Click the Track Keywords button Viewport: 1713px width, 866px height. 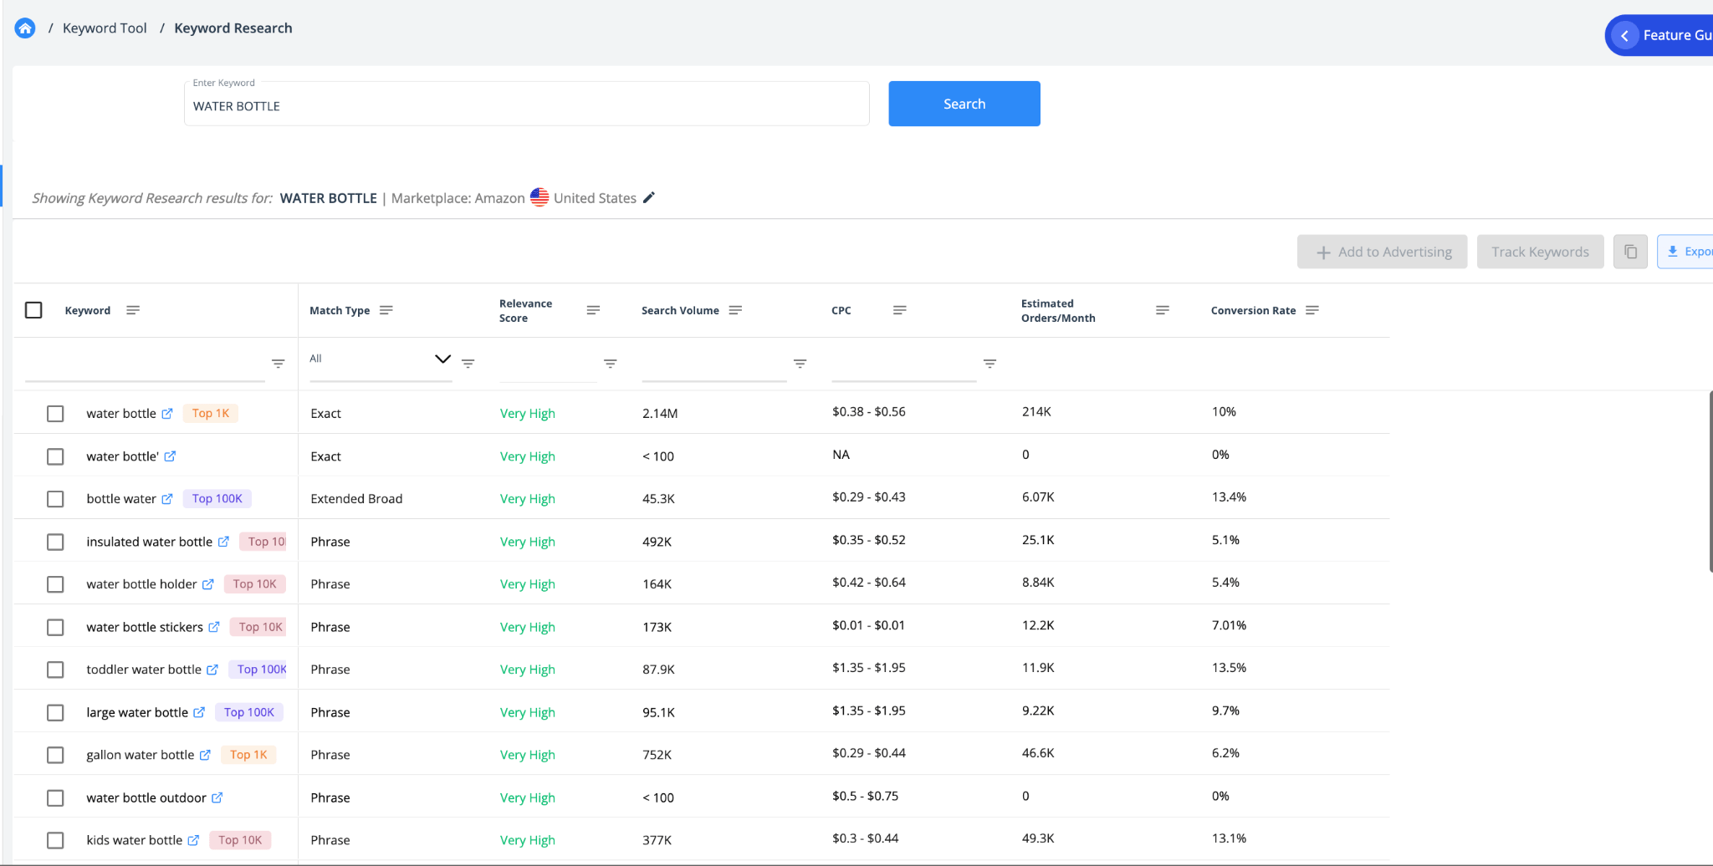(x=1540, y=251)
